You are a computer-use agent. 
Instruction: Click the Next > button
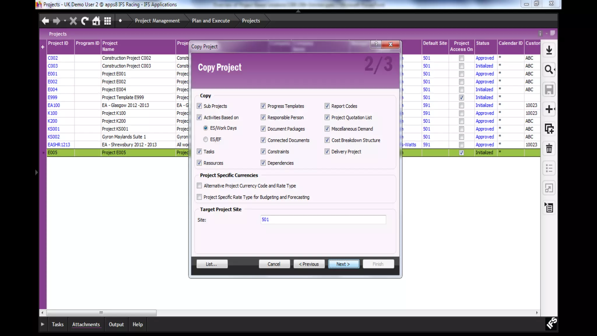pyautogui.click(x=343, y=264)
